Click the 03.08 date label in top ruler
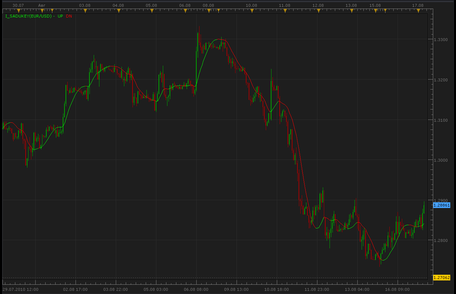 (x=85, y=5)
